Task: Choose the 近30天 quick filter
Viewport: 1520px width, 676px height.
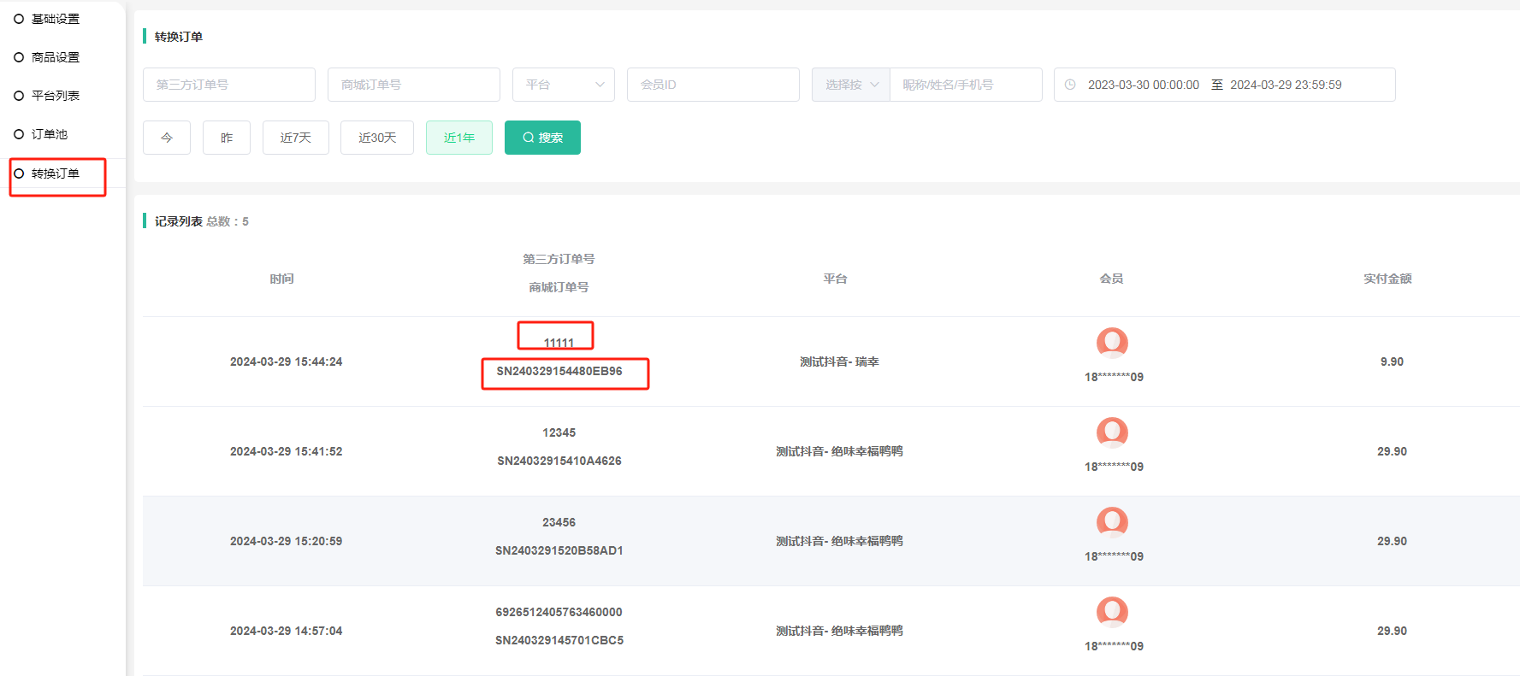Action: 376,138
